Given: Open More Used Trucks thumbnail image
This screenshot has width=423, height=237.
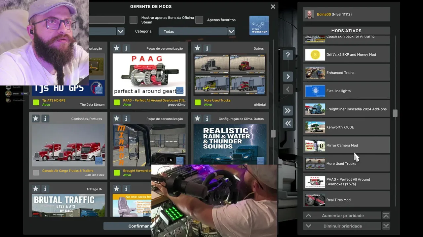Looking at the screenshot, I should tap(230, 75).
